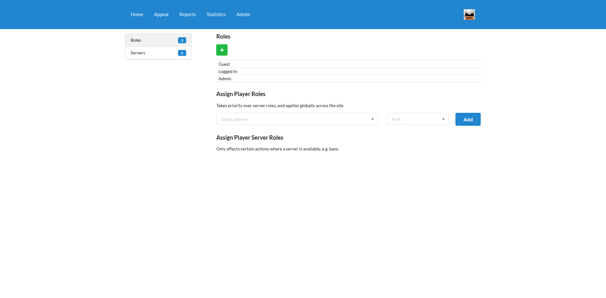
Task: Navigate to Reports
Action: click(x=187, y=15)
